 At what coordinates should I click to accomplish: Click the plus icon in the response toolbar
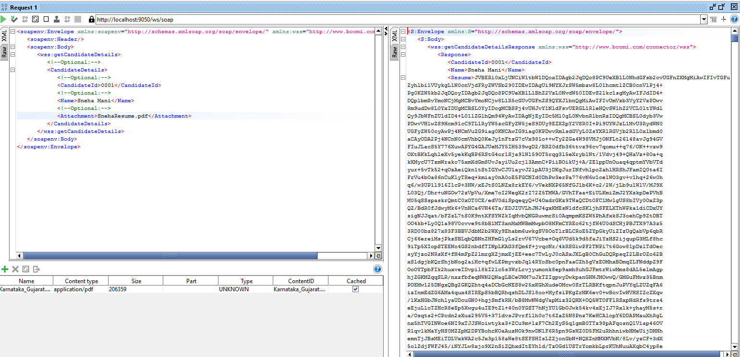point(723,19)
